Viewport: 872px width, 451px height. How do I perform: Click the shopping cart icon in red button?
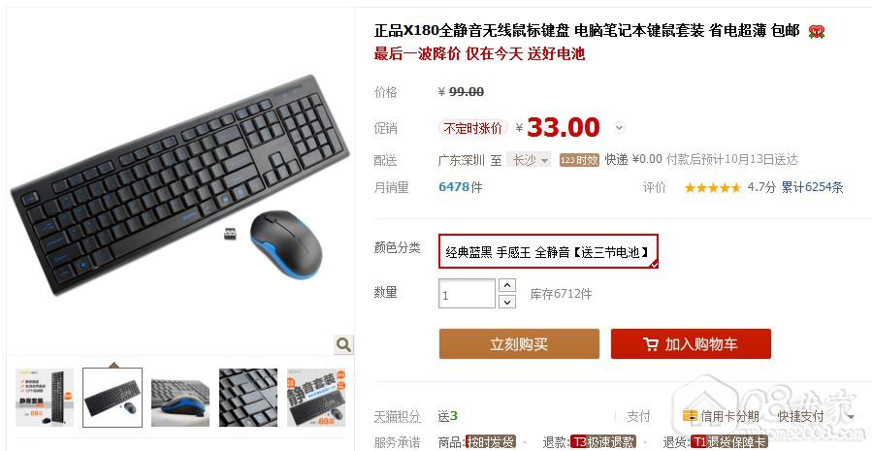tap(650, 344)
